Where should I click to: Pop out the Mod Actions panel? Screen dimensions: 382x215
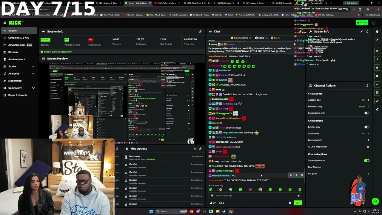(x=200, y=149)
